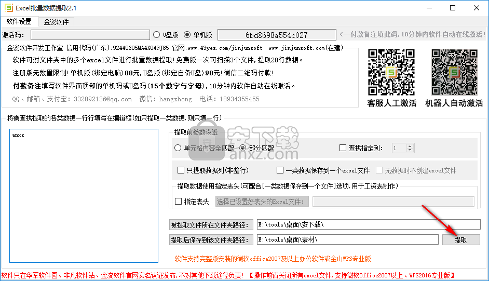Click the 客服人工激活 QR code
The width and height of the screenshot is (489, 281).
tap(391, 72)
